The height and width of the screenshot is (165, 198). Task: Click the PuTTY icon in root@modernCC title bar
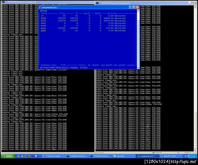(x=40, y=8)
